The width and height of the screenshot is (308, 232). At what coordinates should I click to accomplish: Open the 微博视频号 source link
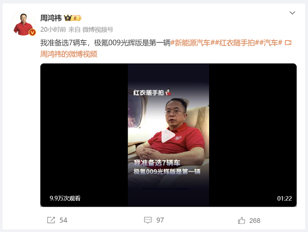click(98, 30)
